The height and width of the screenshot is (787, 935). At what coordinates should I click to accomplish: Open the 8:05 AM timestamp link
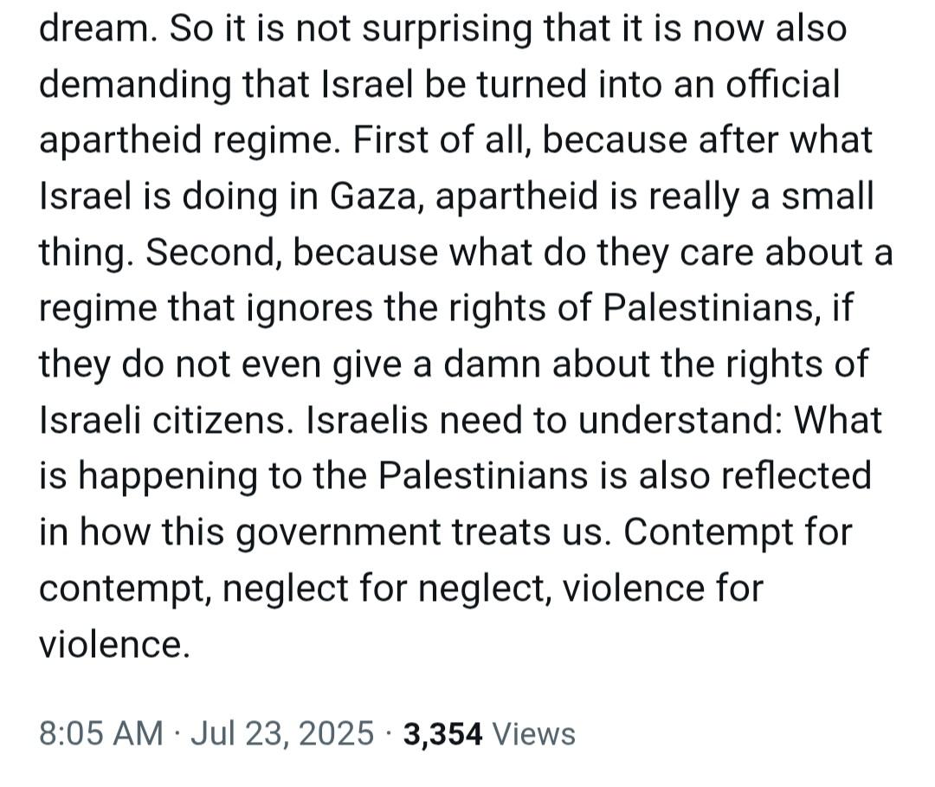click(x=100, y=733)
